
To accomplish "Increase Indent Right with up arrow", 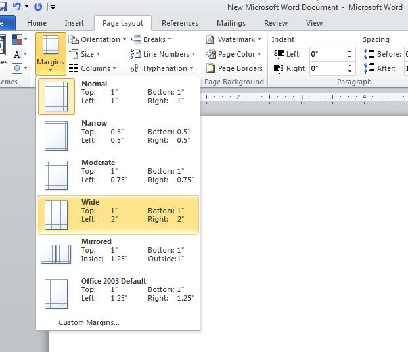I will coord(350,66).
